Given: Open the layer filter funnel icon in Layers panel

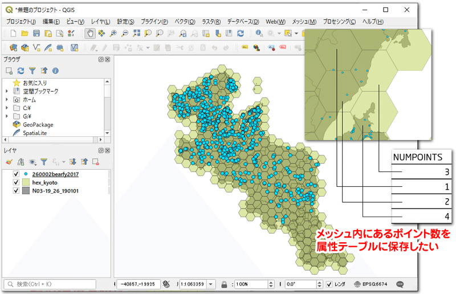Looking at the screenshot, I should 44,162.
